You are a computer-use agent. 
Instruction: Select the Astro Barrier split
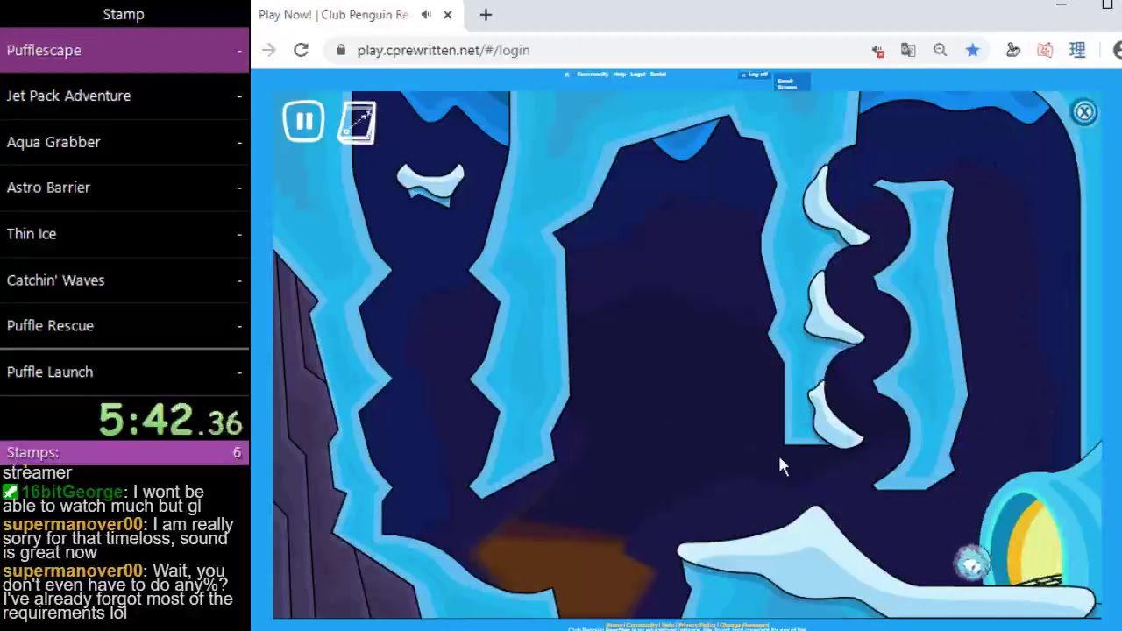click(124, 188)
